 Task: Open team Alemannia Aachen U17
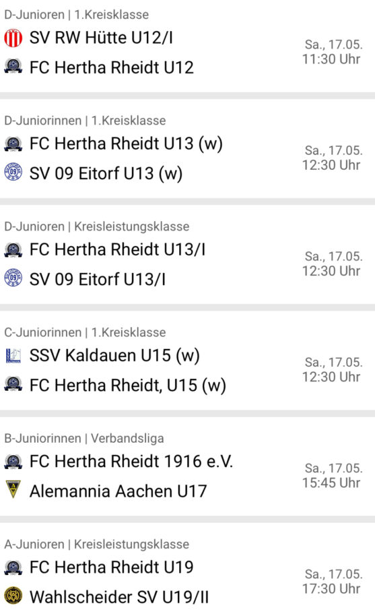[118, 491]
